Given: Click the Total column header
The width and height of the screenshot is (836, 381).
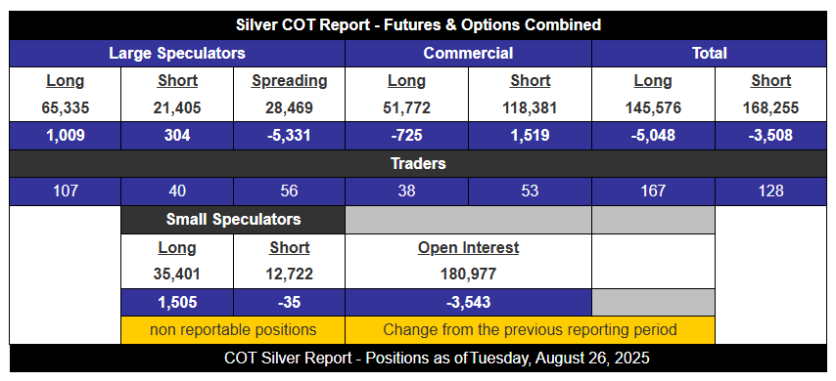Looking at the screenshot, I should coord(709,53).
